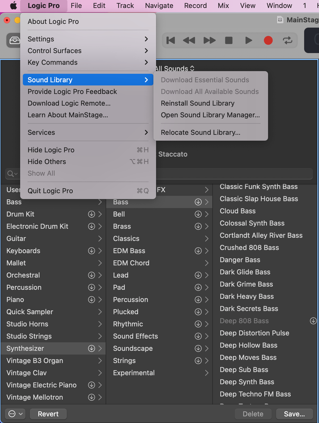The image size is (319, 423).
Task: Click download icon for Vintage Electric Piano
Action: 92,385
